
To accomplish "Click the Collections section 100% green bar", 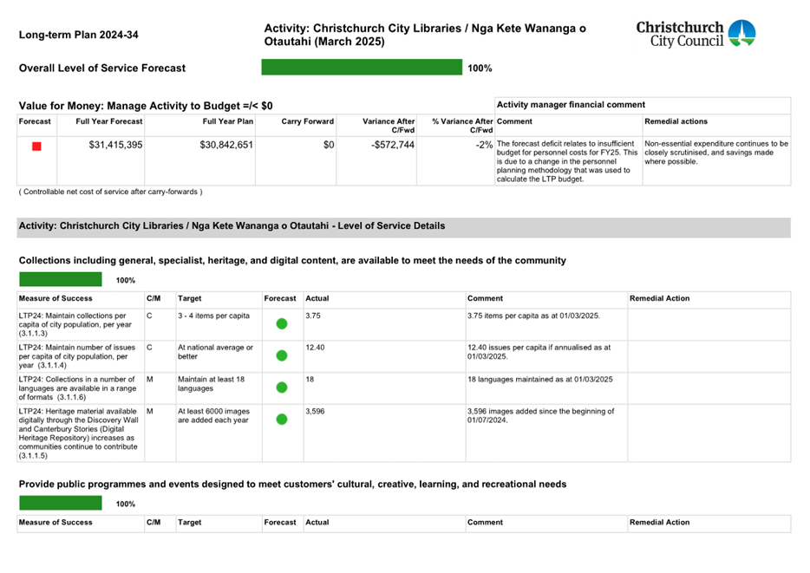I will (61, 279).
